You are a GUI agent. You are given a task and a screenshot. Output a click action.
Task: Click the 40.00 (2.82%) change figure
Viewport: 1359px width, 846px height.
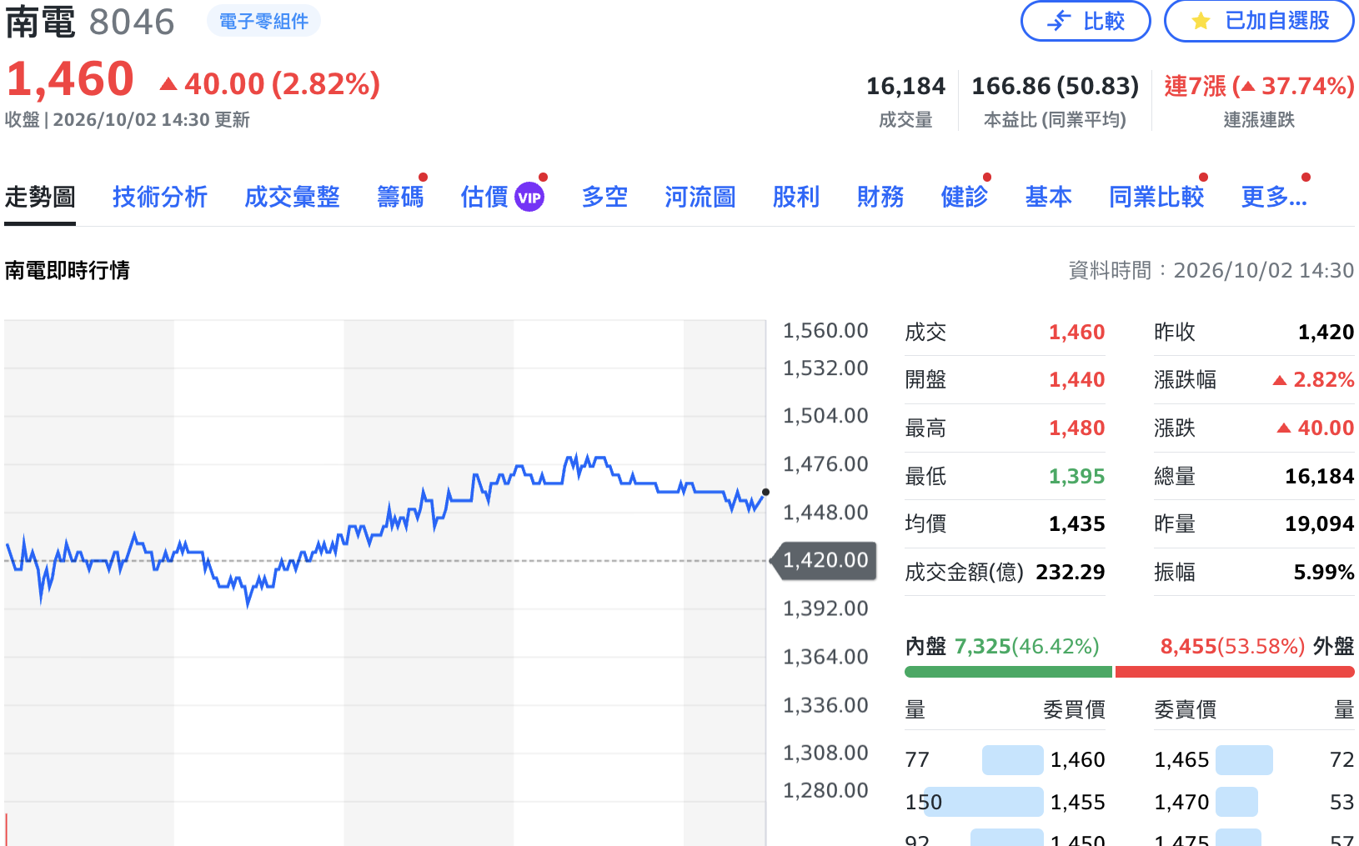[270, 84]
